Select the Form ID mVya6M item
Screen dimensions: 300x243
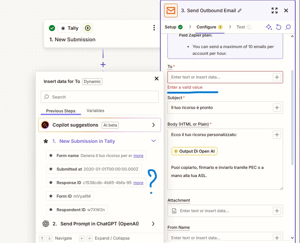click(x=70, y=196)
